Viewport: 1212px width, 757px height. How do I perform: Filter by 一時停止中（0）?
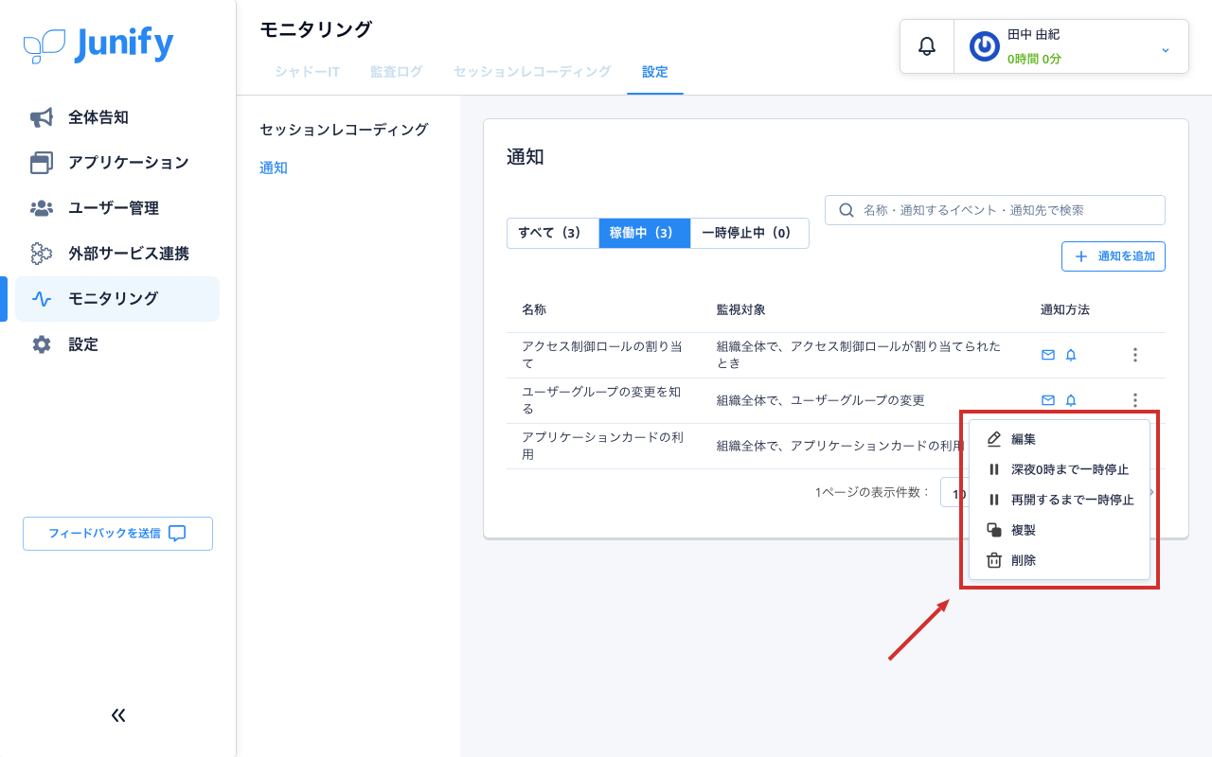[749, 233]
